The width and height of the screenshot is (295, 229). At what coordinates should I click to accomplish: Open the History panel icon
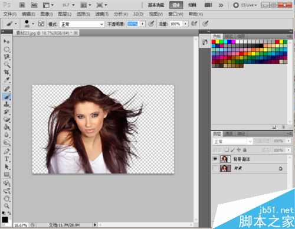205,42
